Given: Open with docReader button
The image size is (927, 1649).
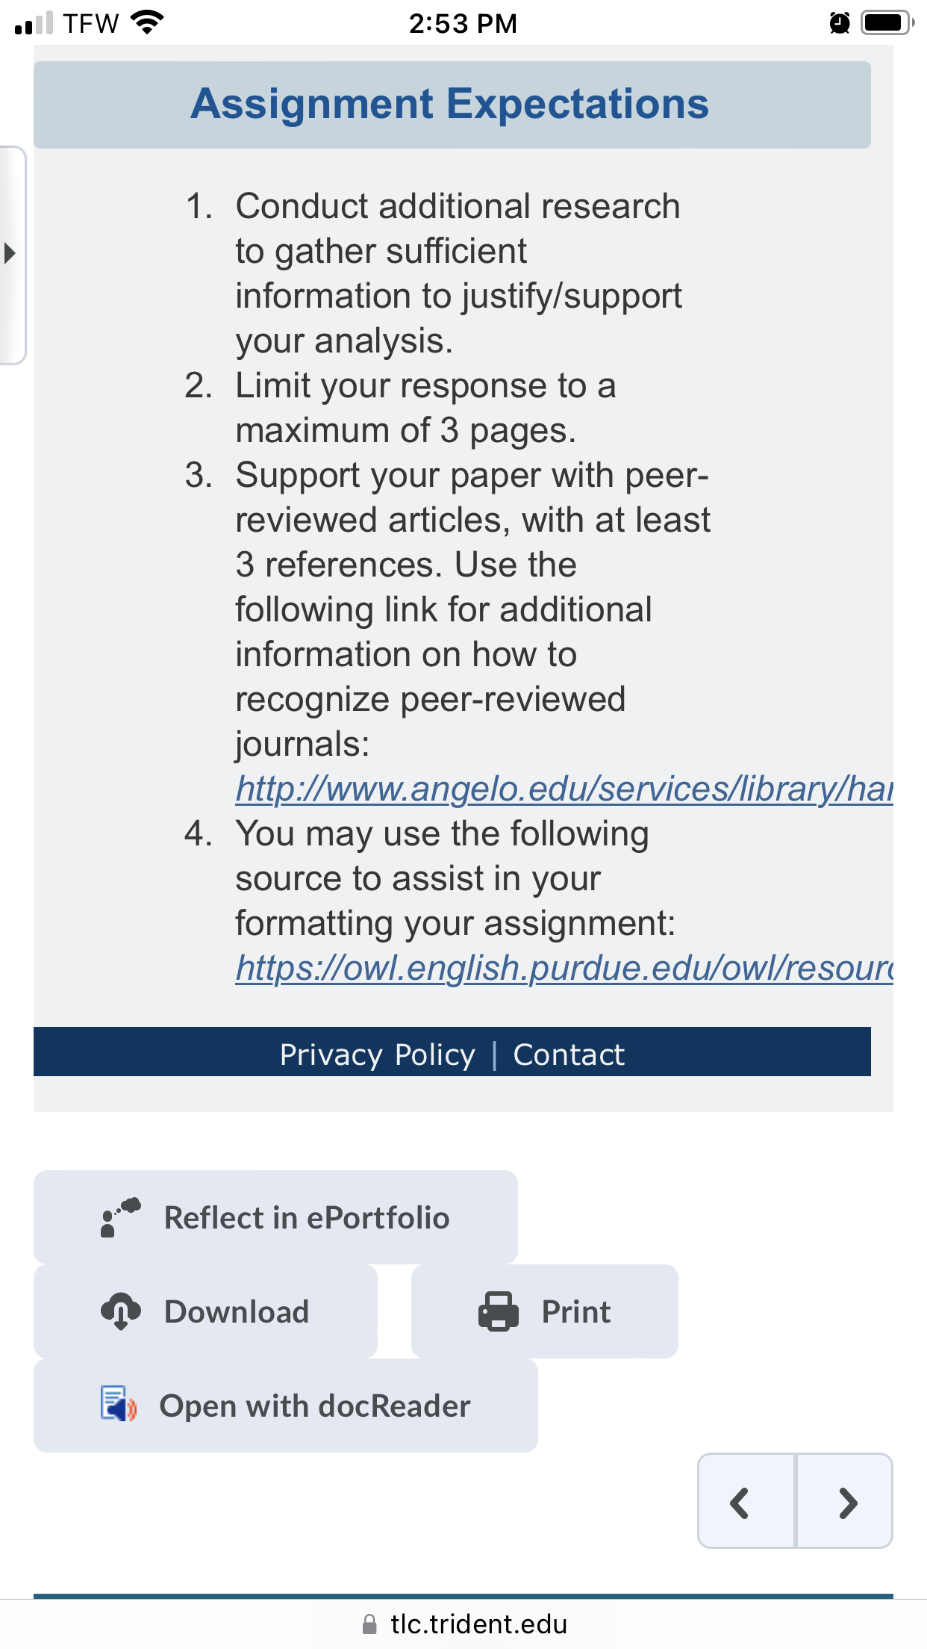Looking at the screenshot, I should click(286, 1406).
